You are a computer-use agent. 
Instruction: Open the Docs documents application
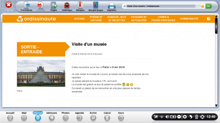(x=121, y=116)
